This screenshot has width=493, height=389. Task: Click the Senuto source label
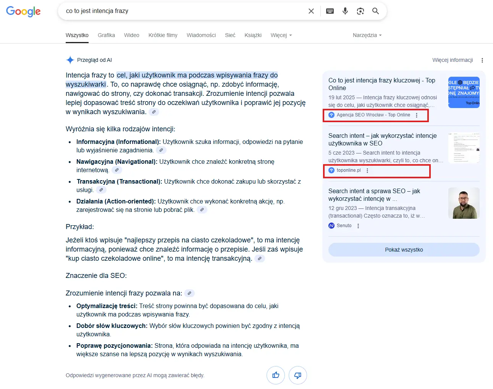344,226
